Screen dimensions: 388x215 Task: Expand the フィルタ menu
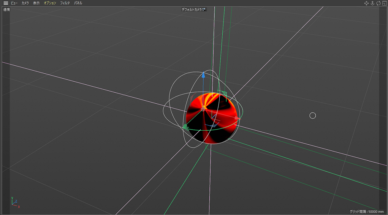(65, 3)
